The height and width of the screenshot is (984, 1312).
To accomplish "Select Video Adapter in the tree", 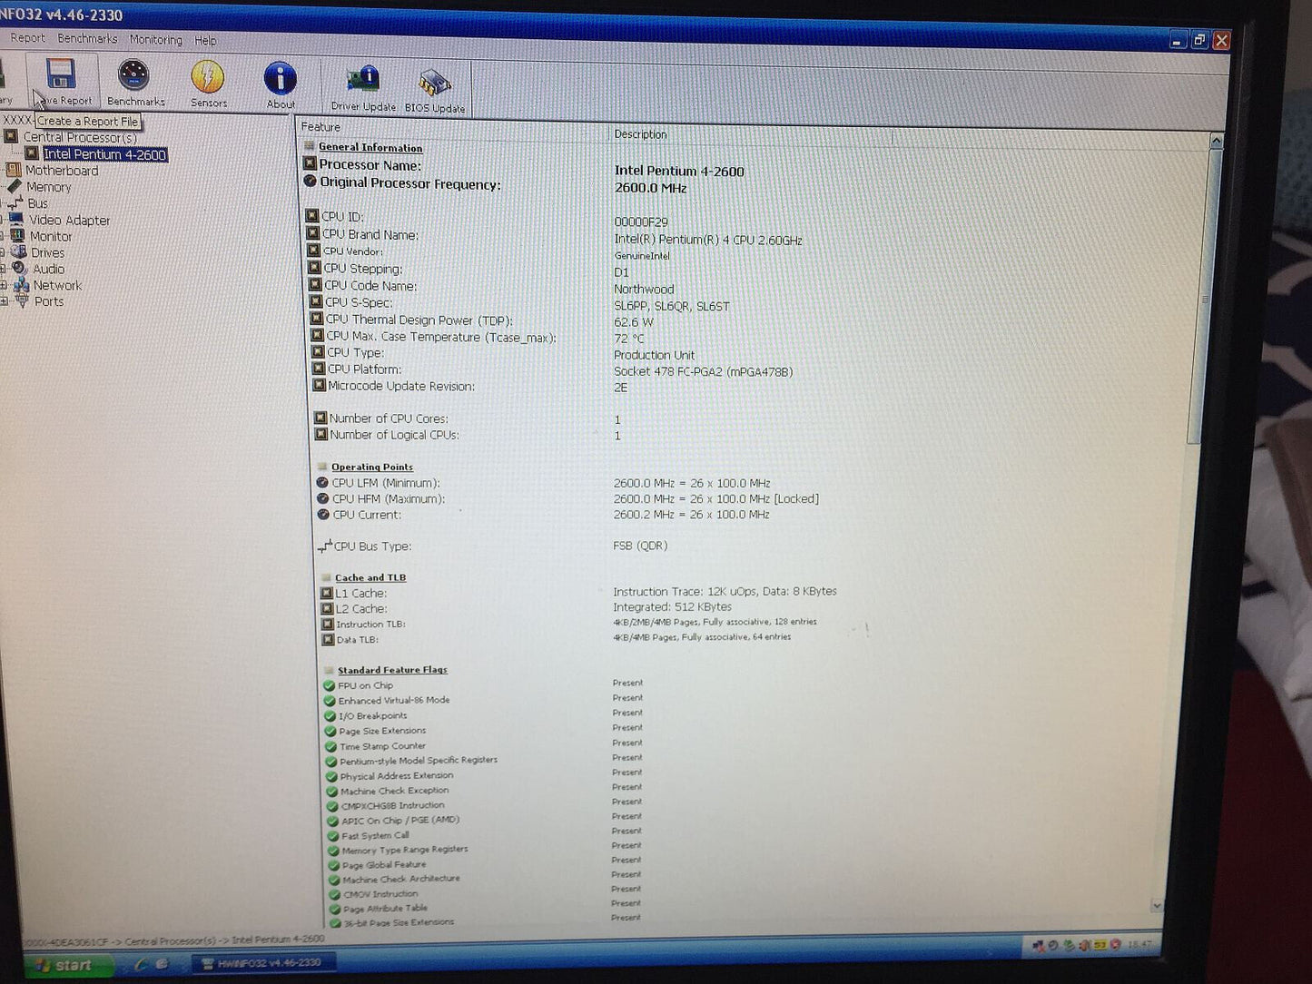I will click(69, 220).
